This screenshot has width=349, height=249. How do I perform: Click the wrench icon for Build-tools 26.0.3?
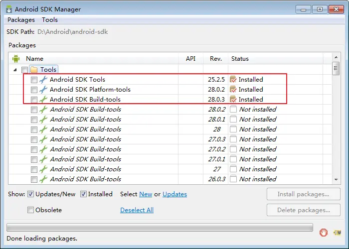pos(43,179)
